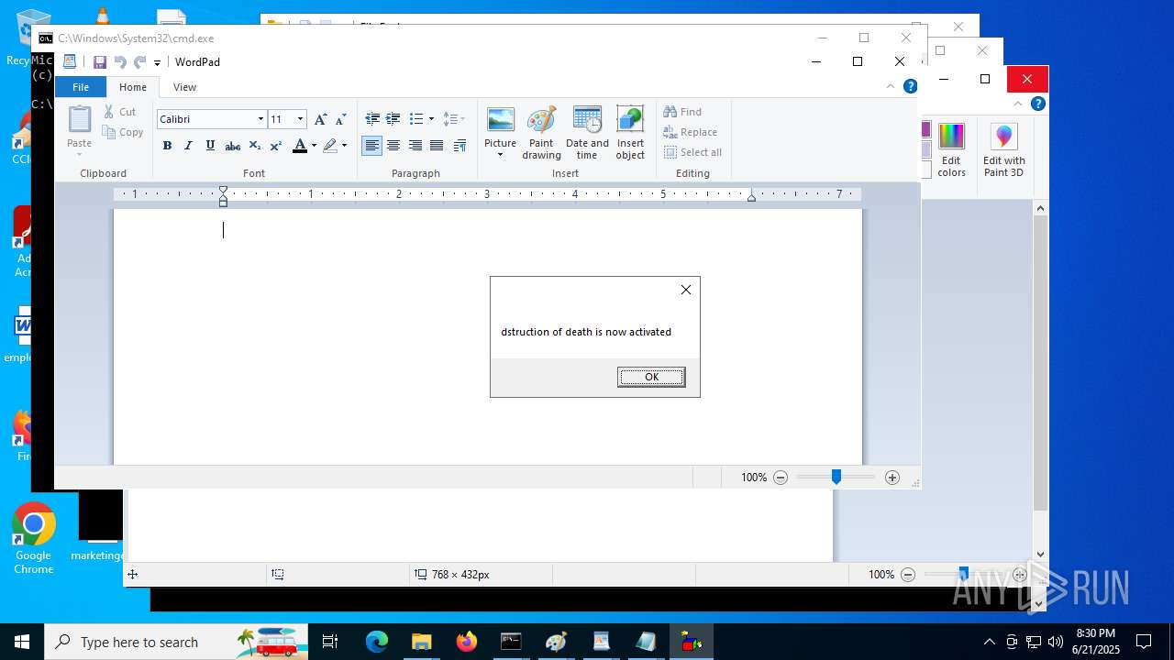
Task: Click the Find command
Action: point(683,112)
